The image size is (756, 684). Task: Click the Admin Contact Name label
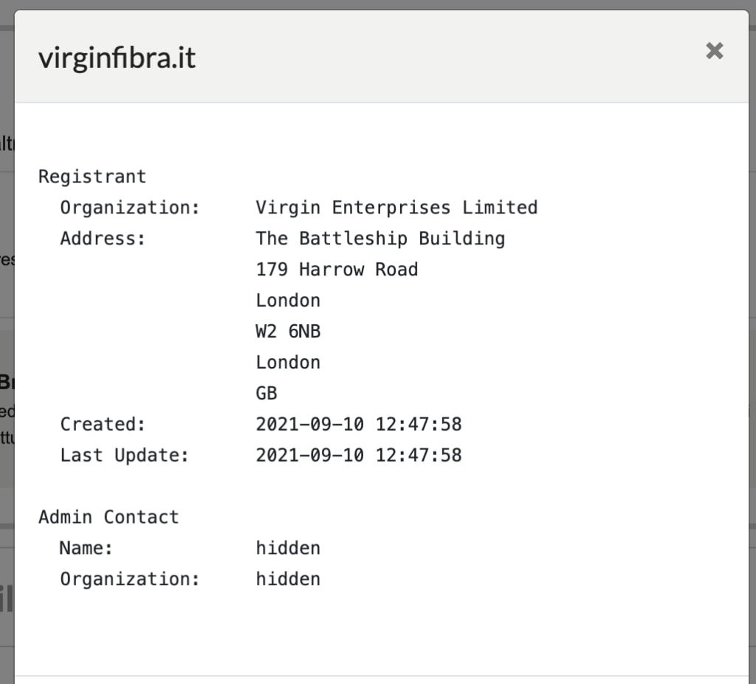(x=86, y=548)
